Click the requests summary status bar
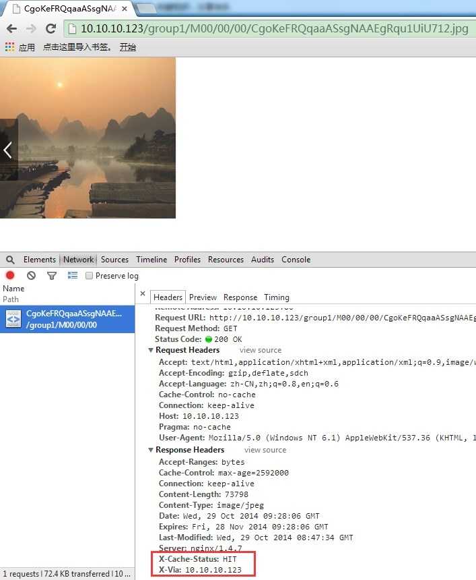Image resolution: width=476 pixels, height=580 pixels. 67,574
